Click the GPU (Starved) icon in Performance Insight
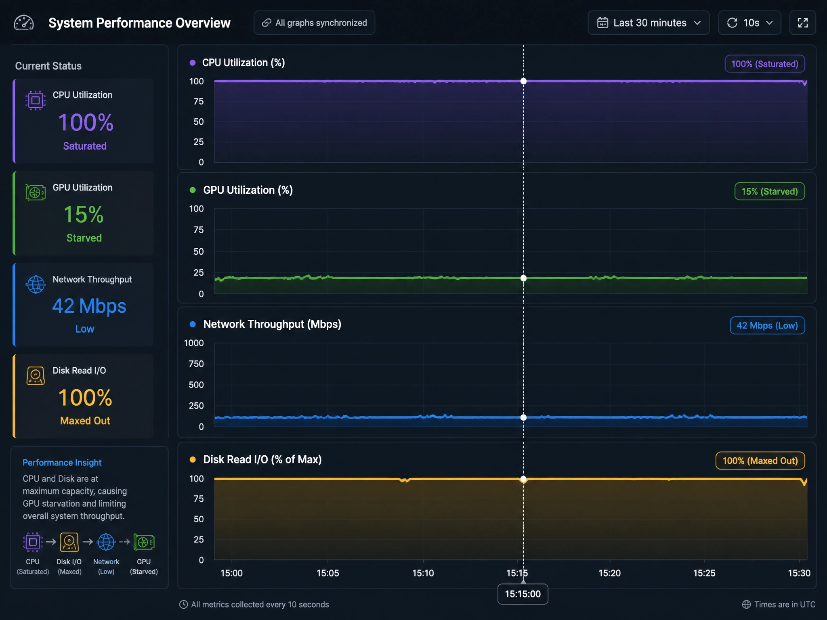Viewport: 827px width, 620px height. tap(144, 542)
